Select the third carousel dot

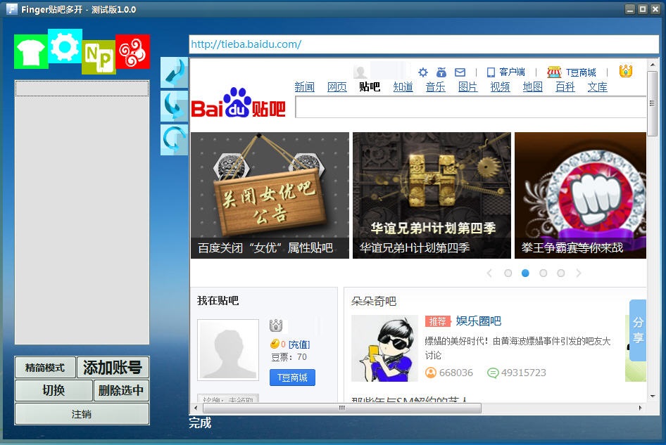click(544, 273)
